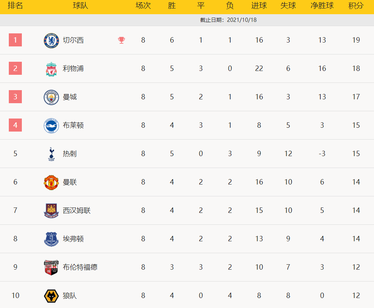This screenshot has height=308, width=374.
Task: Click the Brentford club crest
Action: pyautogui.click(x=51, y=267)
